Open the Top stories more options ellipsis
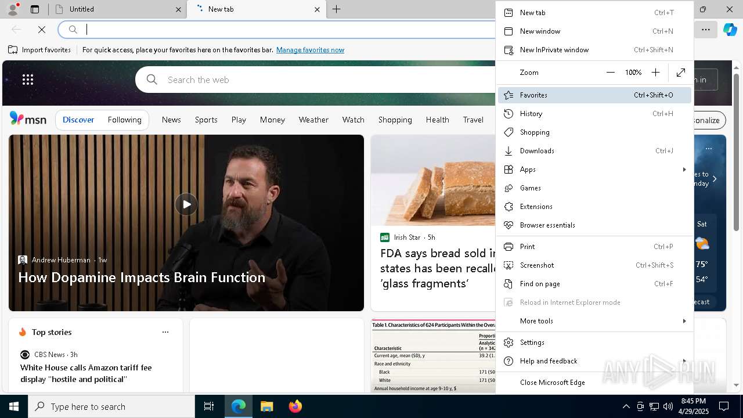 (165, 332)
